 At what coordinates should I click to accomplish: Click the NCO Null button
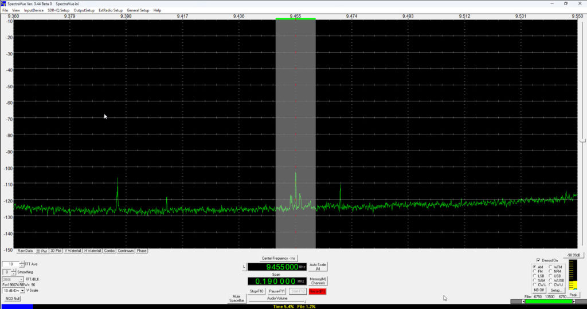[12, 299]
